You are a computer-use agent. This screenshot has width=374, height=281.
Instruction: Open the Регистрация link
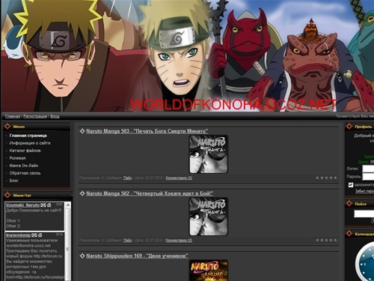35,116
